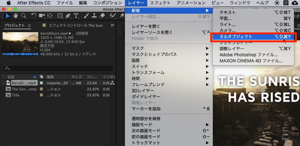Click the AerialShort.mp4 teal label swatch
Image resolution: width=300 pixels, height=146 pixels.
(41, 83)
